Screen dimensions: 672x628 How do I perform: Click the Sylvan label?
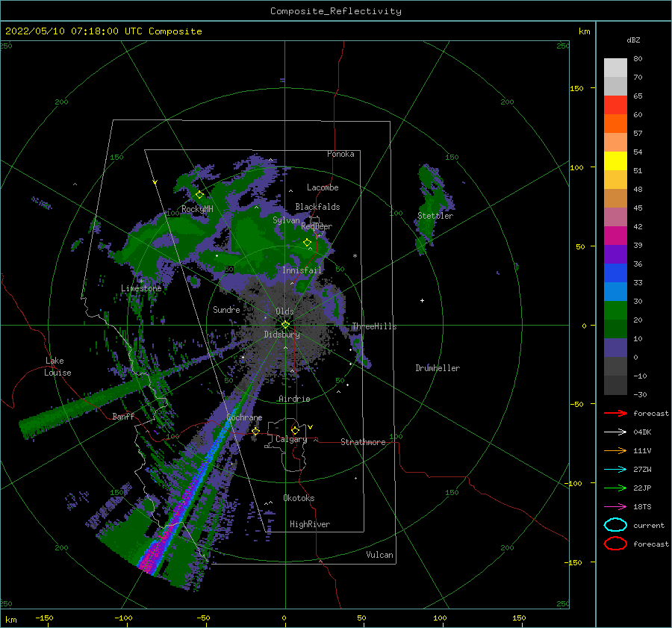pos(286,220)
